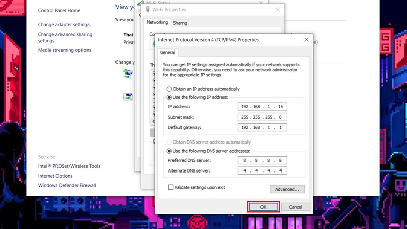
Task: Open Windows Defender Firewall link
Action: [67, 186]
